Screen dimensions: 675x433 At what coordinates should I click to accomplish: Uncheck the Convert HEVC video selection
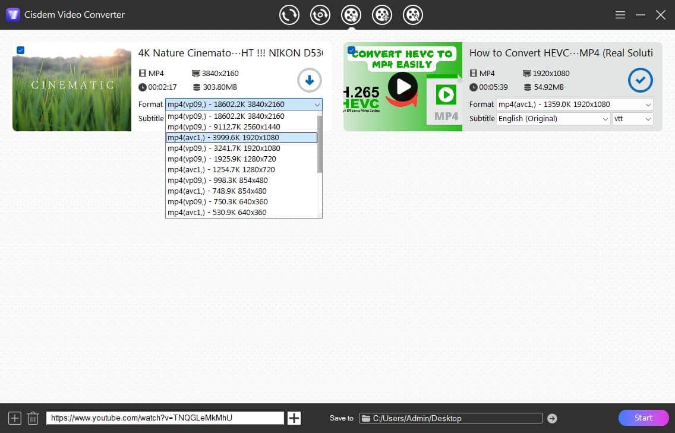tap(352, 50)
